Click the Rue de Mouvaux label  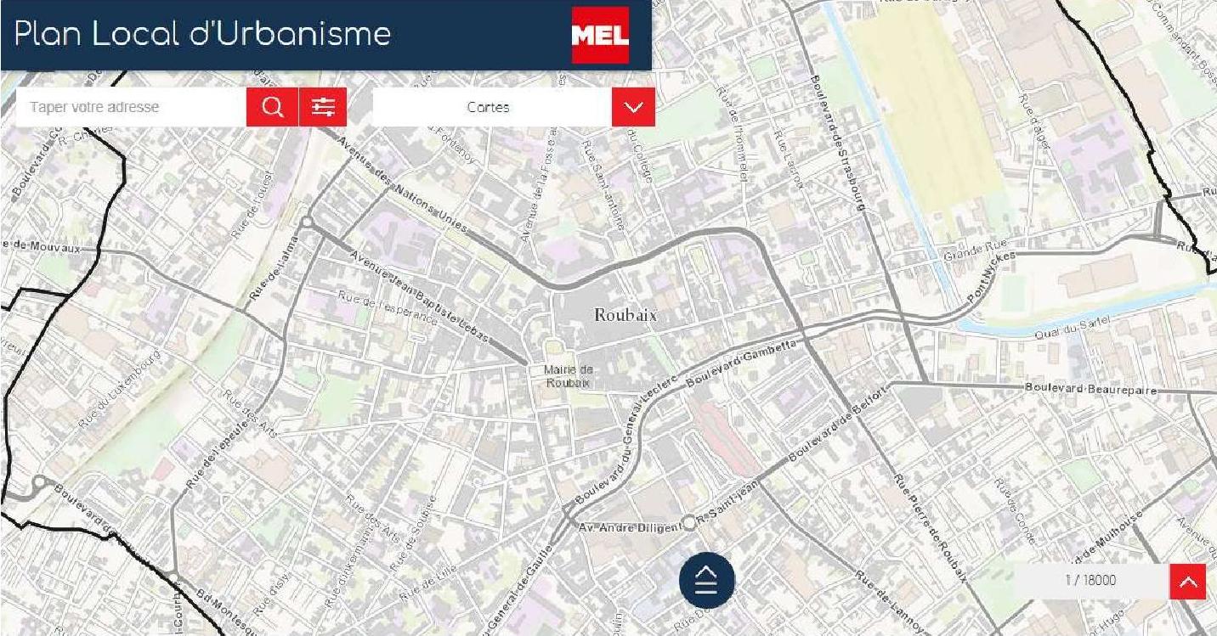click(41, 247)
